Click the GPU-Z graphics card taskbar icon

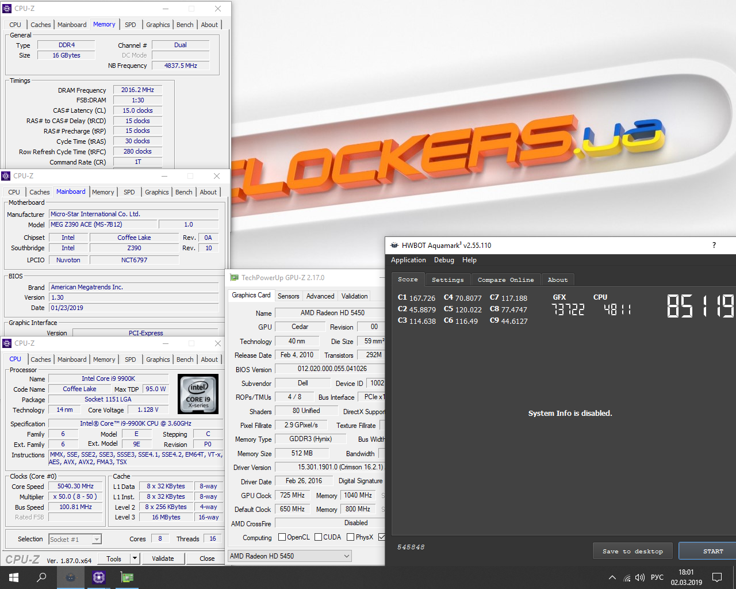pos(126,577)
